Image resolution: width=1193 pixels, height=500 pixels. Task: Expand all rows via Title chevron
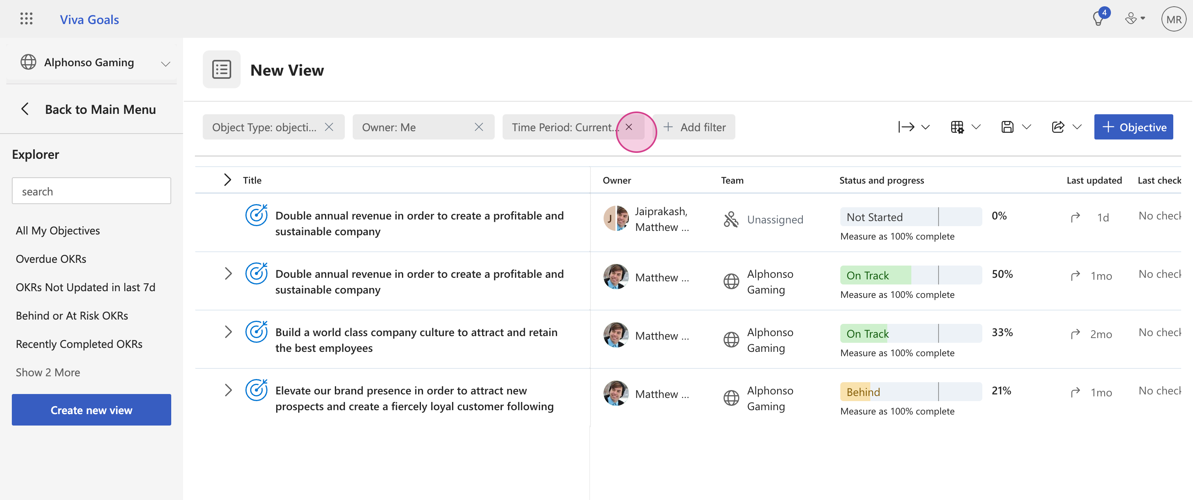click(227, 180)
